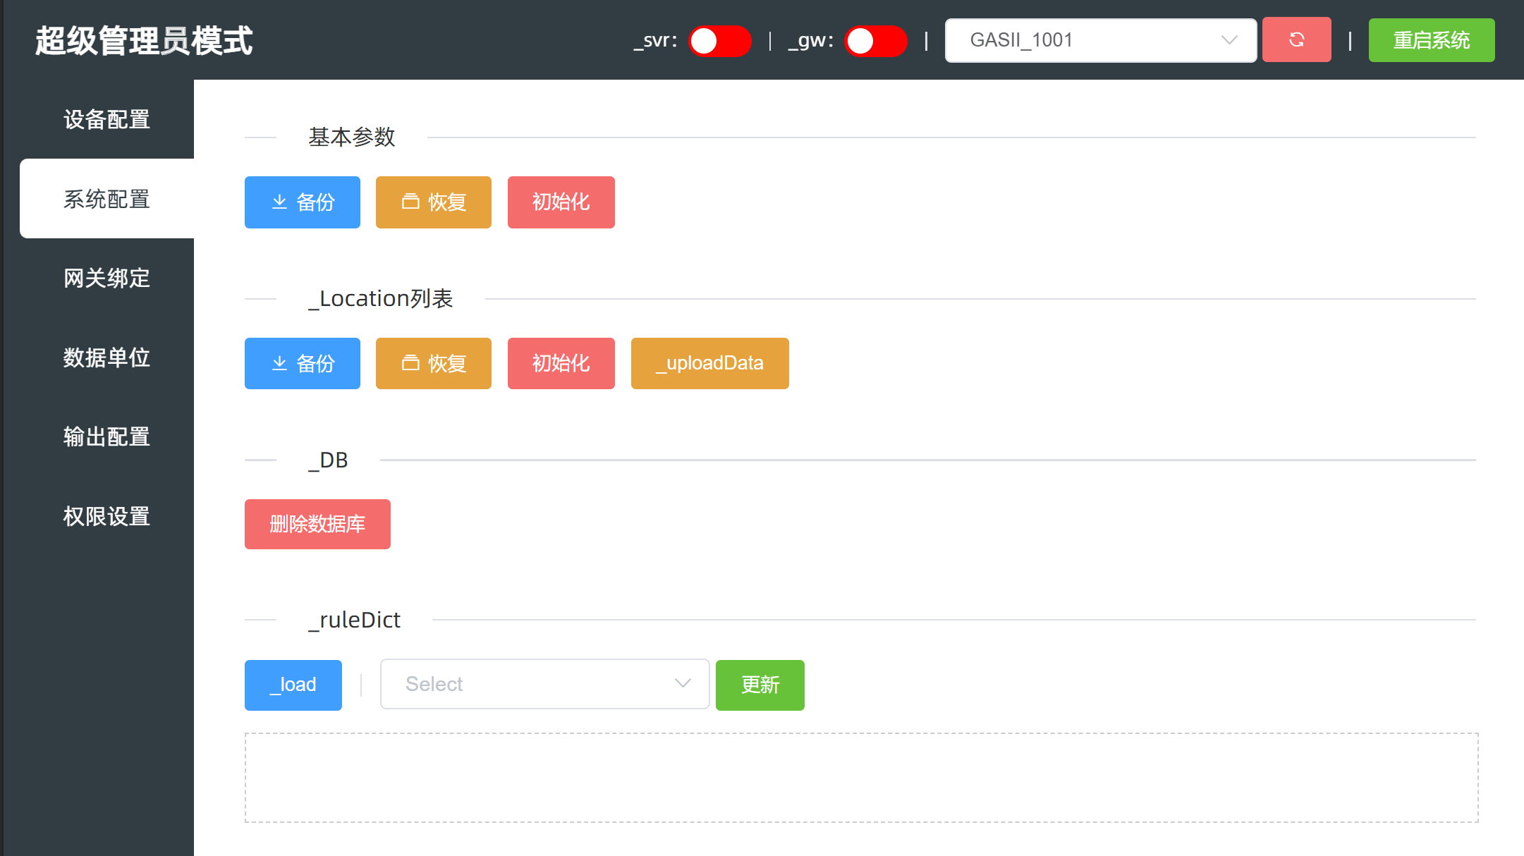Open 输出配置 in the sidebar

[x=106, y=437]
